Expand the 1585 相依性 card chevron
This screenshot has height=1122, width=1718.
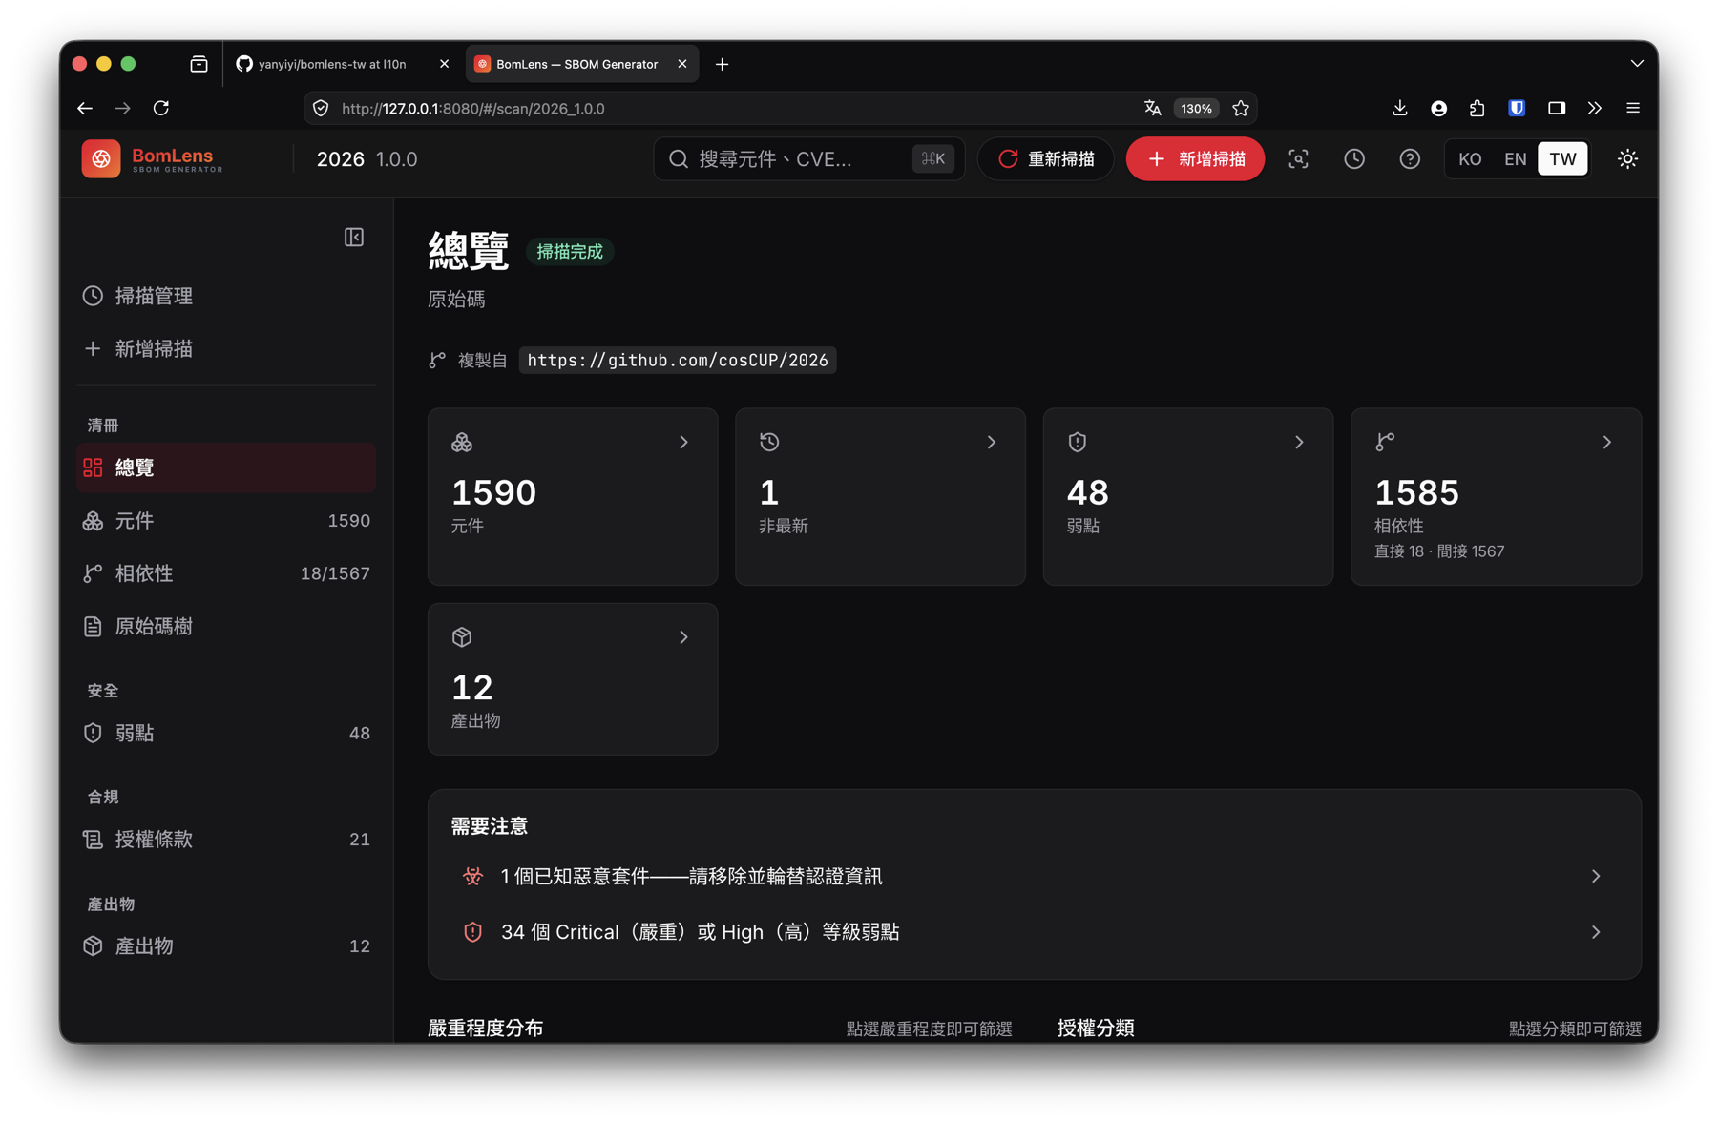click(x=1607, y=443)
